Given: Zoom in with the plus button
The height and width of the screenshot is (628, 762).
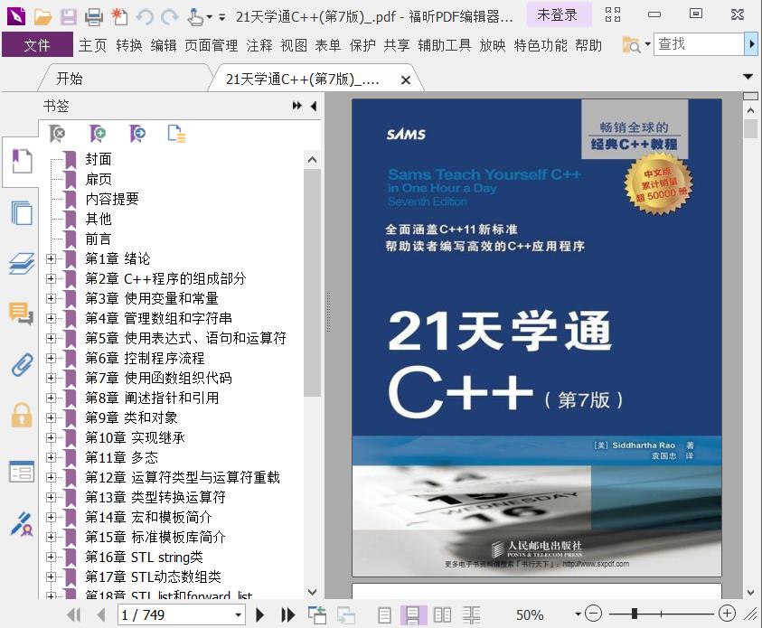Looking at the screenshot, I should [727, 614].
